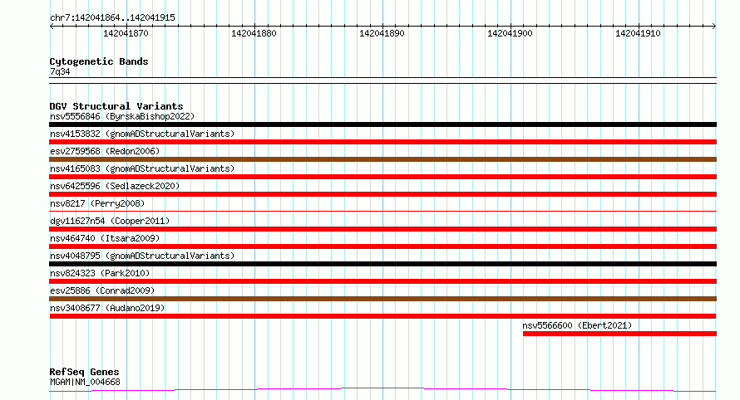This screenshot has width=740, height=400.
Task: Select the dgv11627n54 (Cooper2011) label
Action: point(110,221)
